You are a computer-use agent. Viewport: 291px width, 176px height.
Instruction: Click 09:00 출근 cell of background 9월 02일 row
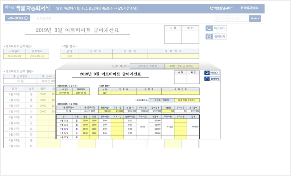(x=43, y=100)
